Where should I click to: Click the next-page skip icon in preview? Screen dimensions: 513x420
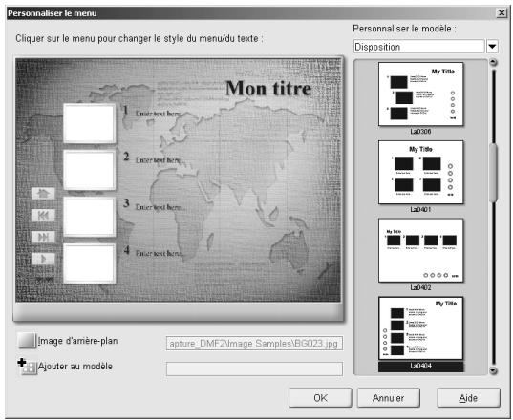[x=43, y=237]
